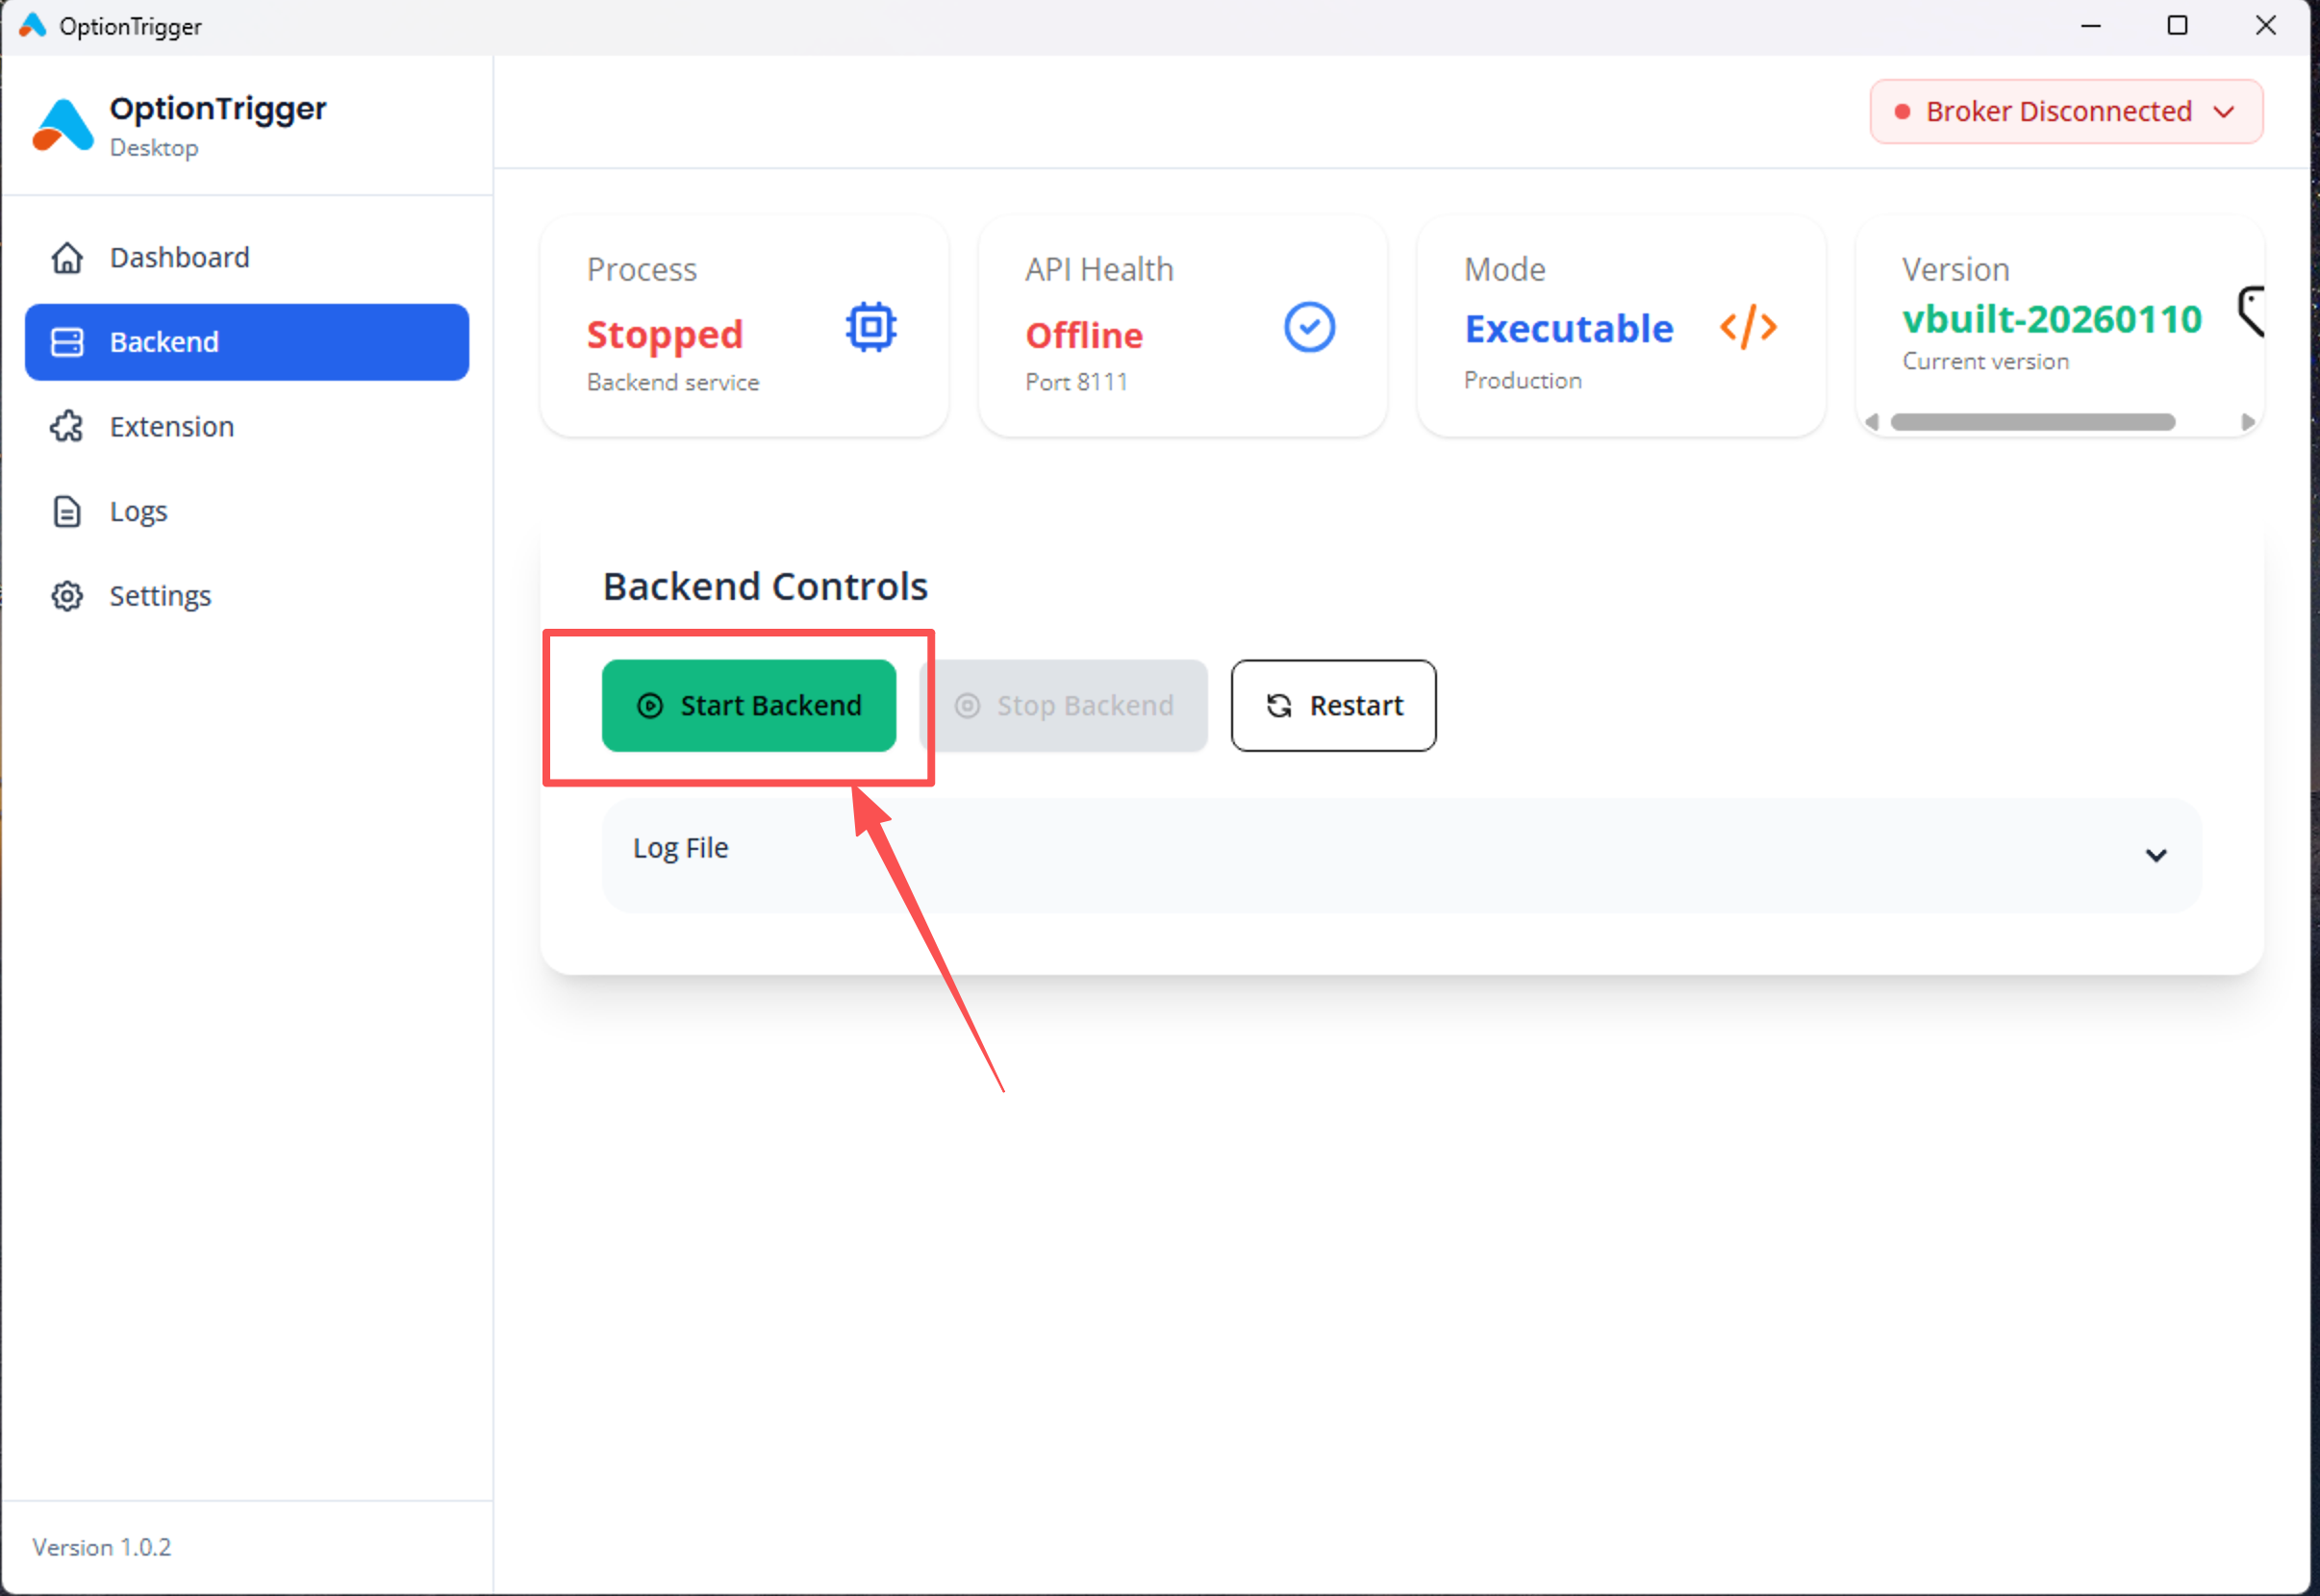Click the Executable mode text
This screenshot has width=2320, height=1596.
pos(1570,329)
